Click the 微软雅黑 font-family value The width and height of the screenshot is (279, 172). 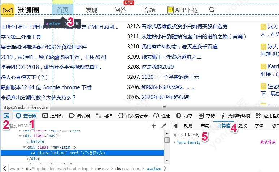point(267,142)
